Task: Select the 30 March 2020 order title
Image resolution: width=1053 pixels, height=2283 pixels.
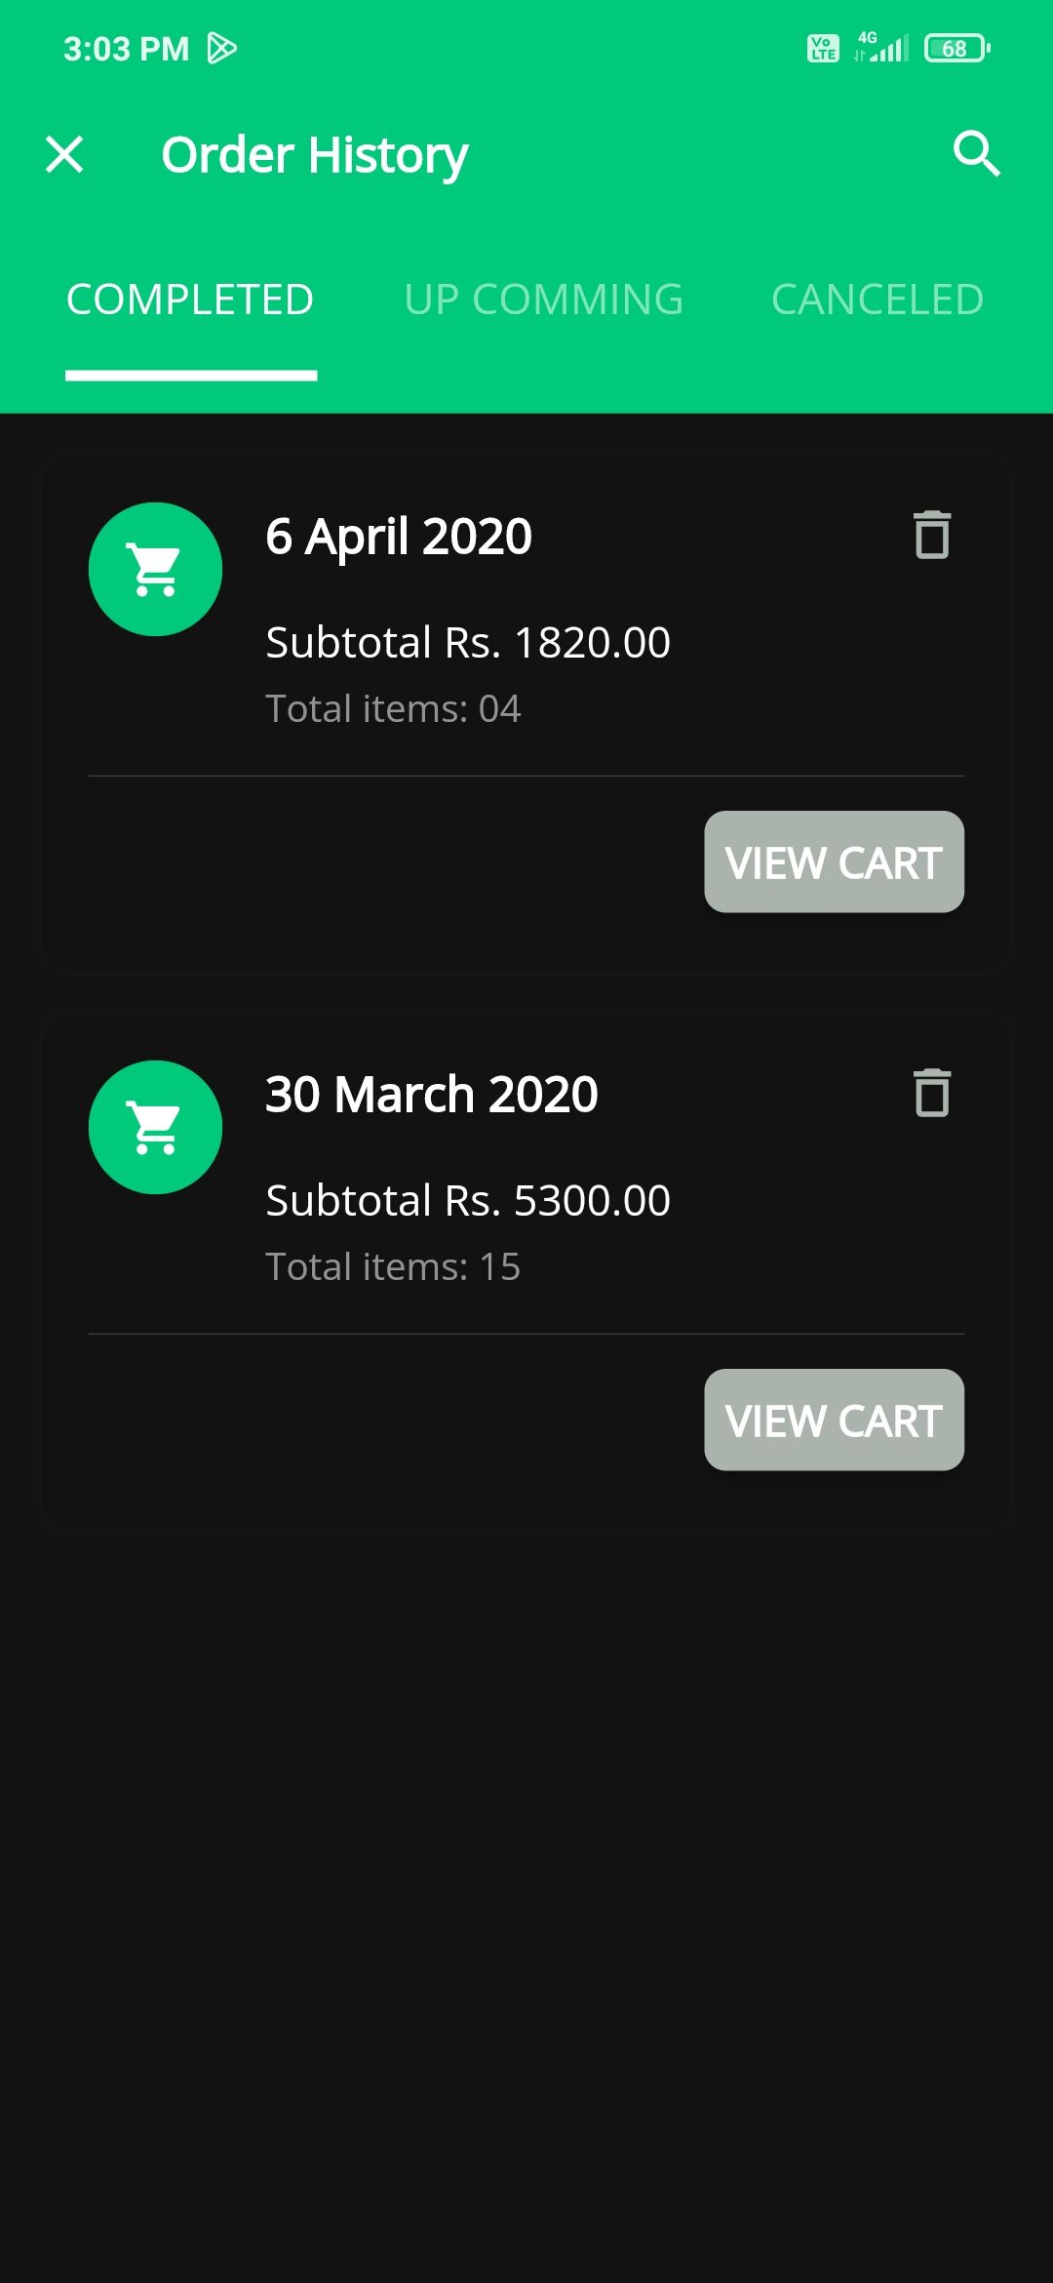Action: point(432,1095)
